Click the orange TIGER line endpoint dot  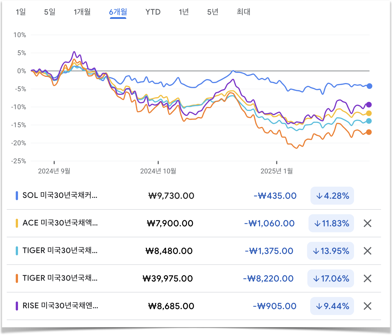pos(369,132)
